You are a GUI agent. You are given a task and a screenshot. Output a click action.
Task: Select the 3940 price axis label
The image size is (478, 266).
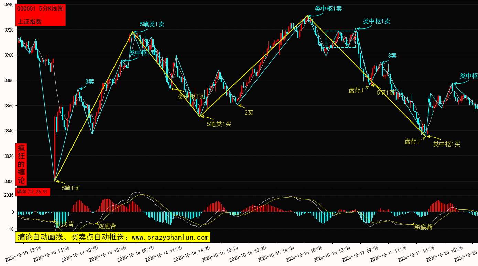tap(8, 5)
